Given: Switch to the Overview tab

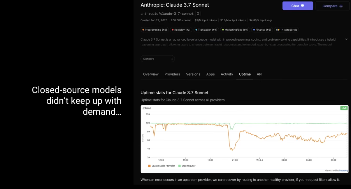Looking at the screenshot, I should point(151,74).
